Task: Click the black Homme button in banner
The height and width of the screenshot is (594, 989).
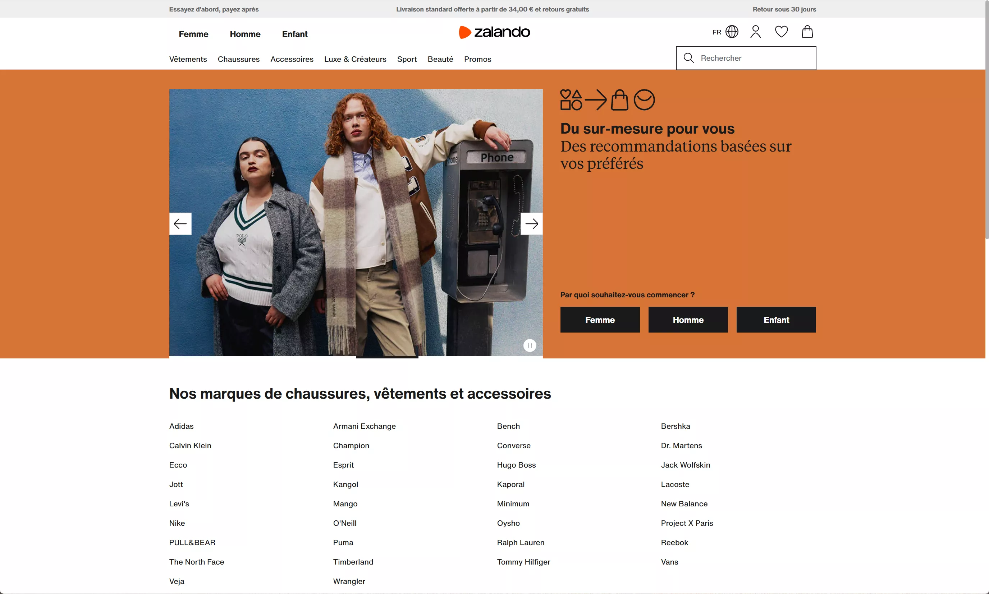Action: coord(688,320)
